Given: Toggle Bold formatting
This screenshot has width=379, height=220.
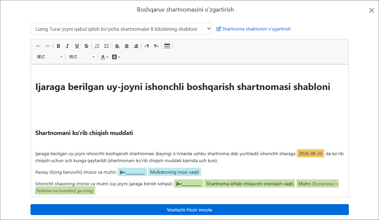Looking at the screenshot, I should pos(58,46).
